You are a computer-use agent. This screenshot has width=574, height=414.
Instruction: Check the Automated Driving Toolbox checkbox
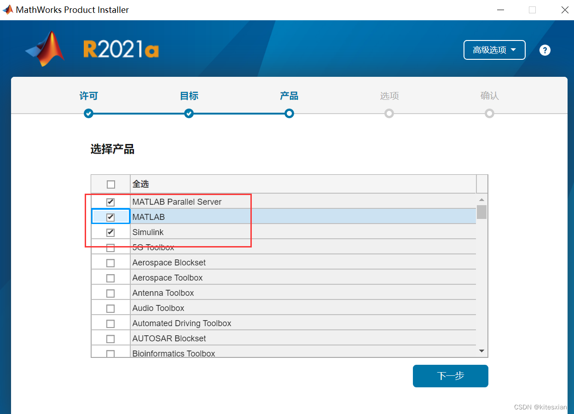[x=110, y=324]
